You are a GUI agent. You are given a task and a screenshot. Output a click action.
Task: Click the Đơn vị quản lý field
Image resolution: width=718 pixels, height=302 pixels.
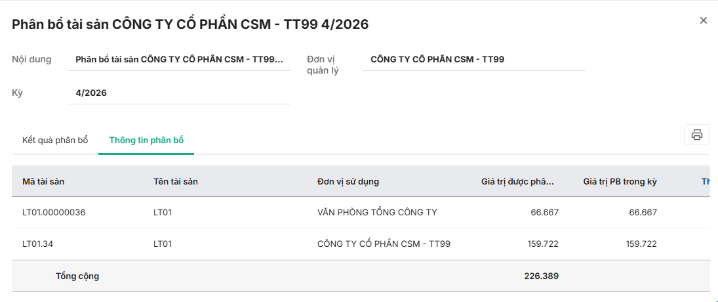pos(473,60)
